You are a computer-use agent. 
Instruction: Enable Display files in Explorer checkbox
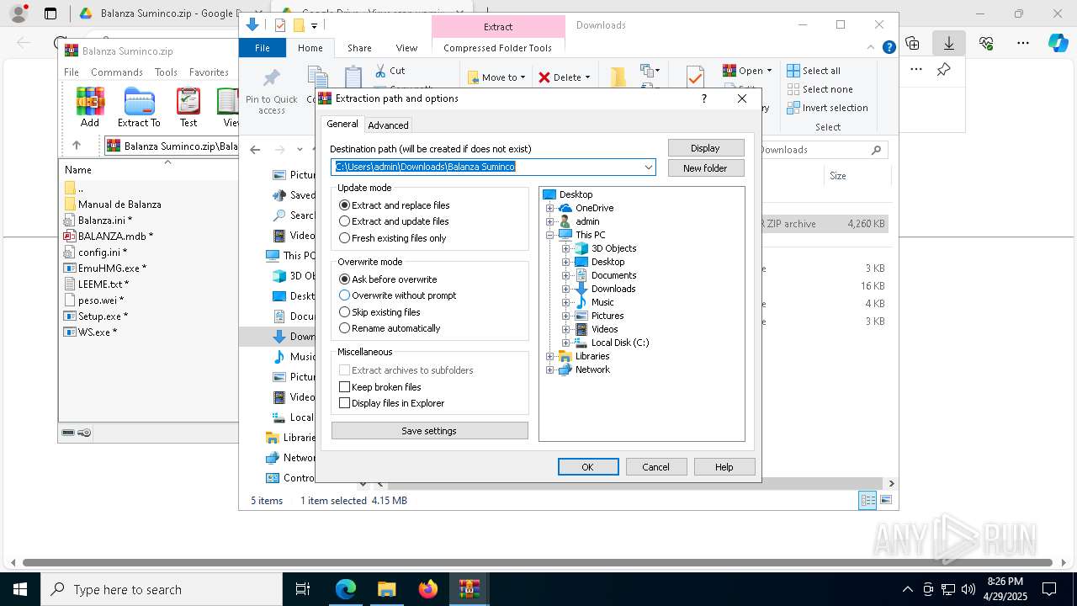pos(344,403)
